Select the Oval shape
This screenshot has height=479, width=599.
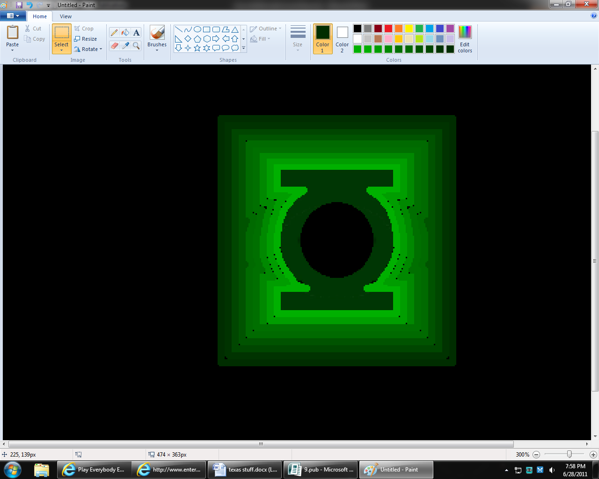pos(197,29)
